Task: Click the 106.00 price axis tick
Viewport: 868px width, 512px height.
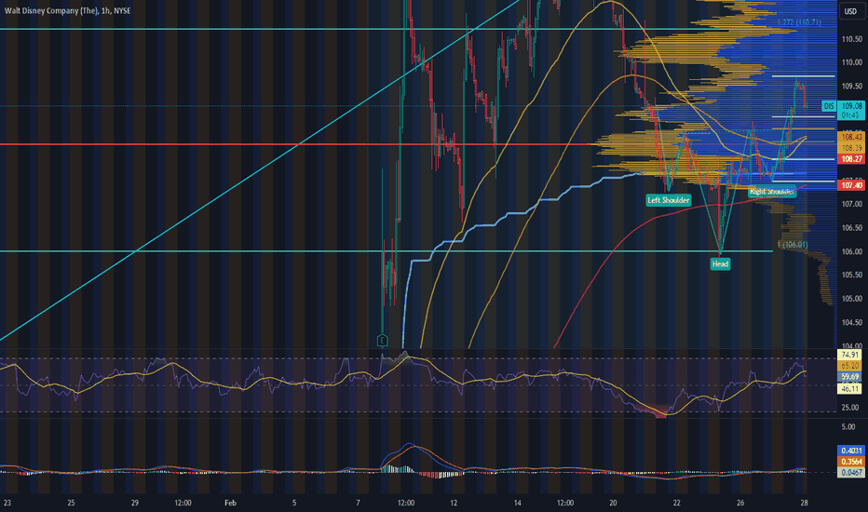Action: [x=851, y=252]
